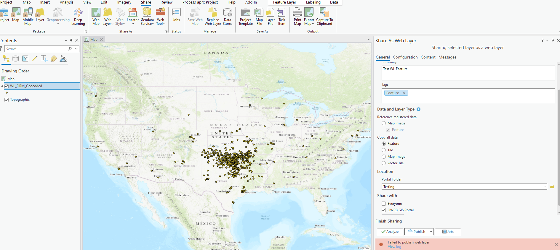The image size is (560, 250).
Task: Switch Contents to List By Data Source
Action: pos(16,59)
